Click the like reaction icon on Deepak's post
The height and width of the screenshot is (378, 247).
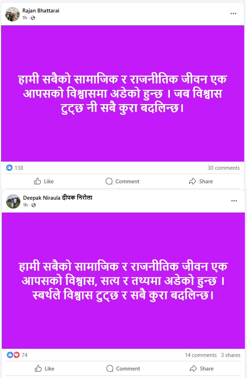tap(10, 355)
